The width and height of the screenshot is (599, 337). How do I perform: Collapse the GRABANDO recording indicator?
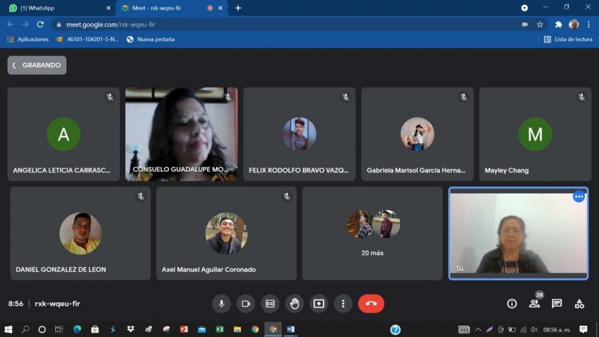pos(37,65)
